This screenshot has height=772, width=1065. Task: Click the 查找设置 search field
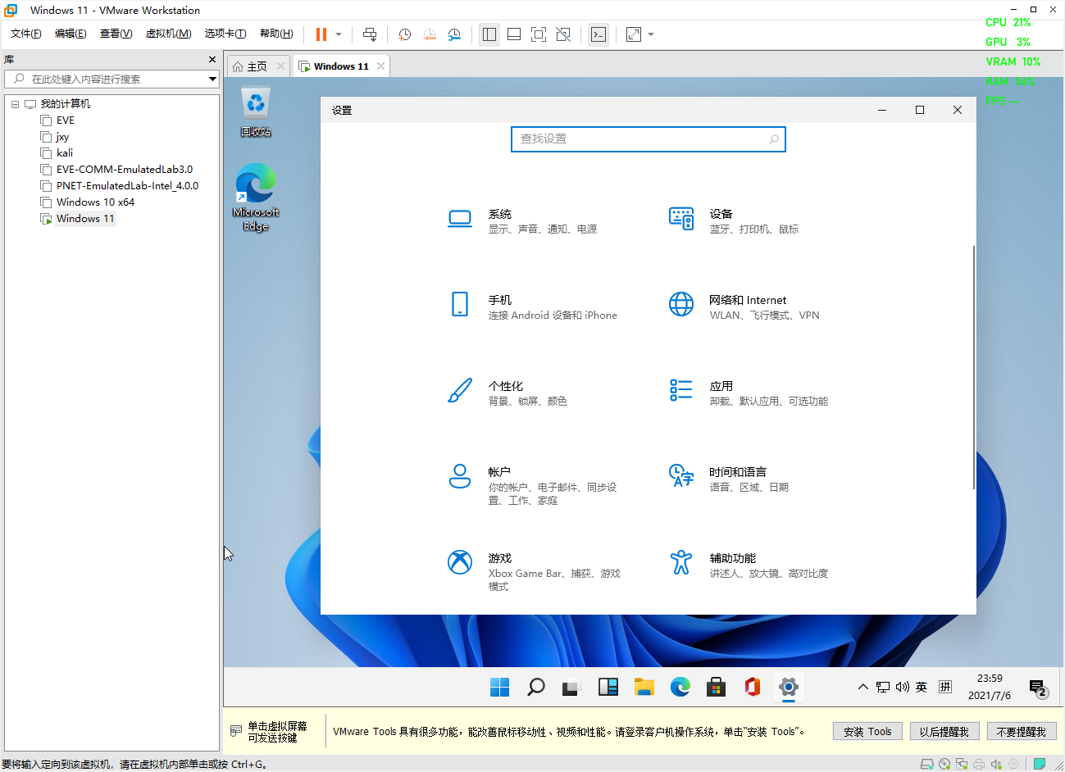[648, 139]
